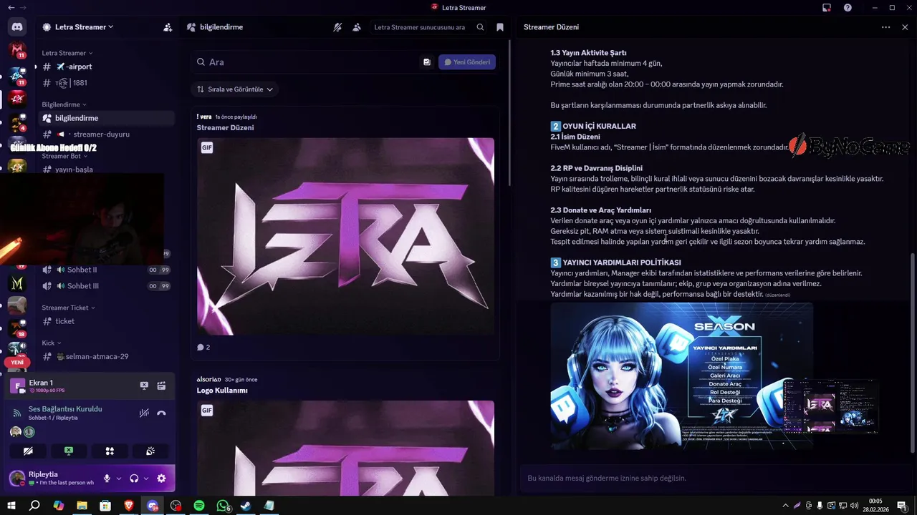Image resolution: width=917 pixels, height=515 pixels.
Task: Collapse the Letra Streamer category
Action: point(67,53)
